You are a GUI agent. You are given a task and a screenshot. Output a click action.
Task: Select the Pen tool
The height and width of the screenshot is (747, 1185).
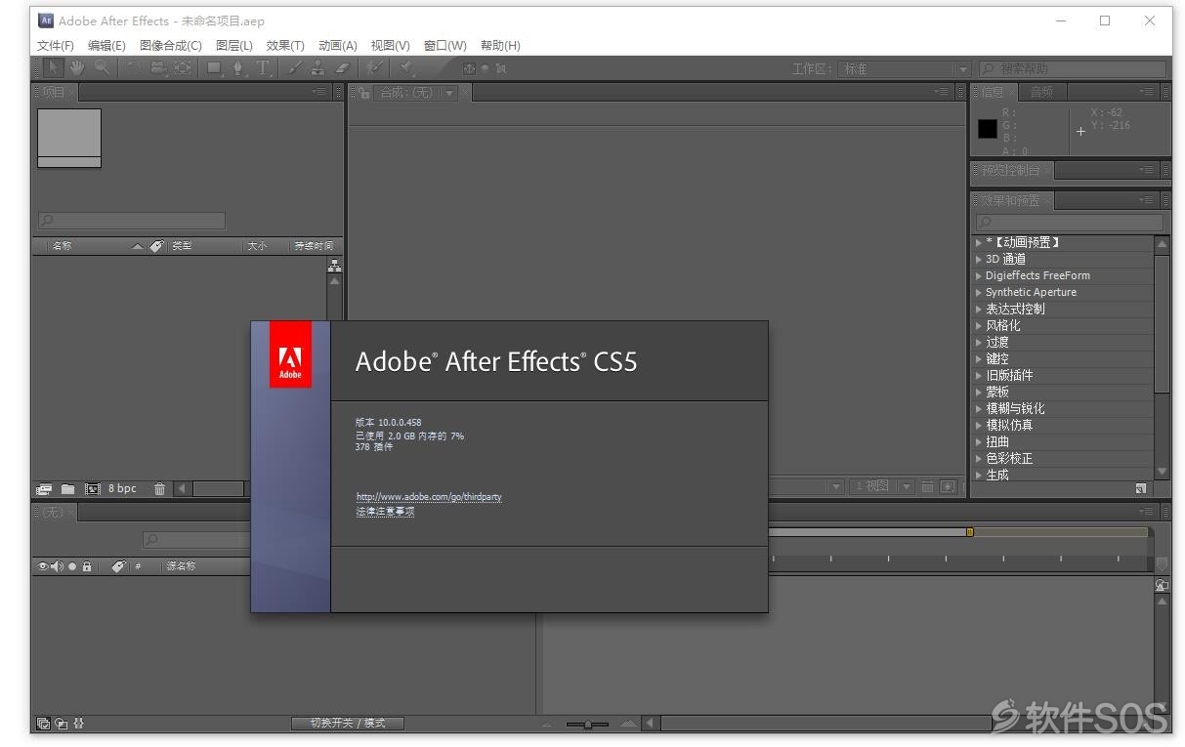[x=239, y=68]
